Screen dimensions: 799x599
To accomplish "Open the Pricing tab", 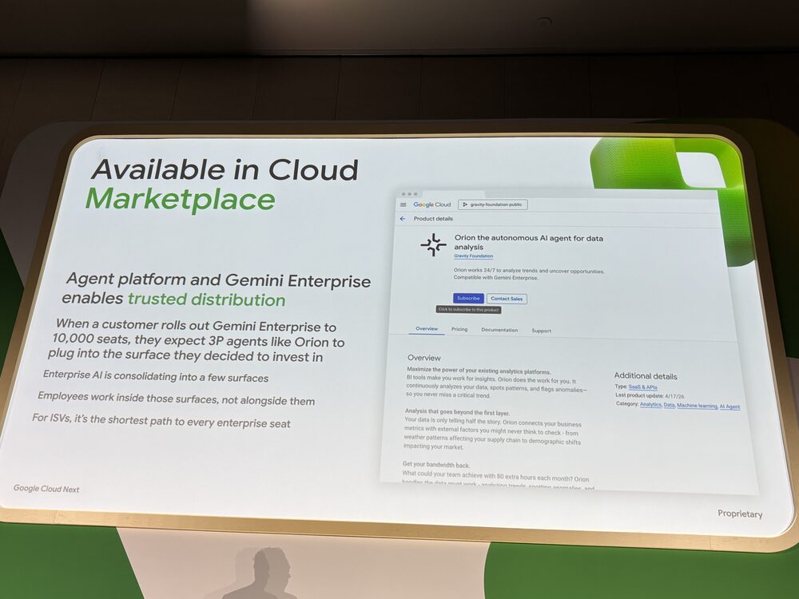I will [x=459, y=329].
